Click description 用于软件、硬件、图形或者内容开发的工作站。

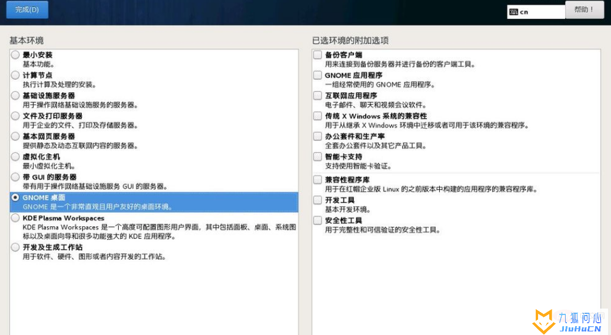pyautogui.click(x=94, y=257)
